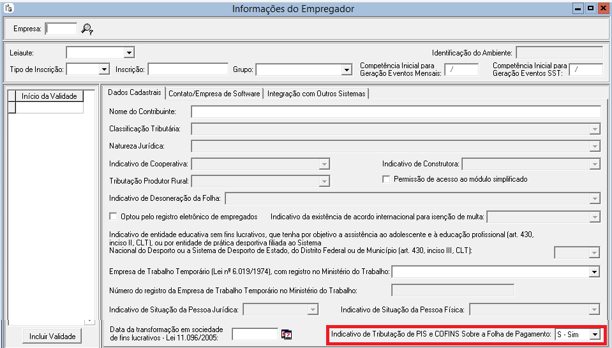This screenshot has width=612, height=348.
Task: Click the Início da Validade column header
Action: 49,96
